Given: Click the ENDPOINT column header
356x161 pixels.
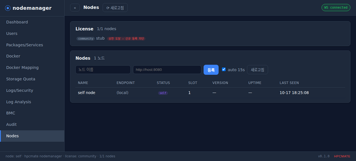Looking at the screenshot, I should pos(125,83).
